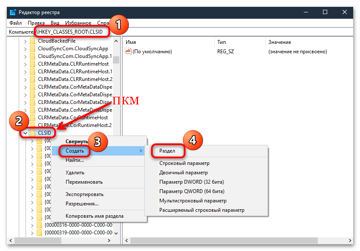Collapse the CLSID key chevron
This screenshot has width=360, height=251.
click(x=25, y=133)
